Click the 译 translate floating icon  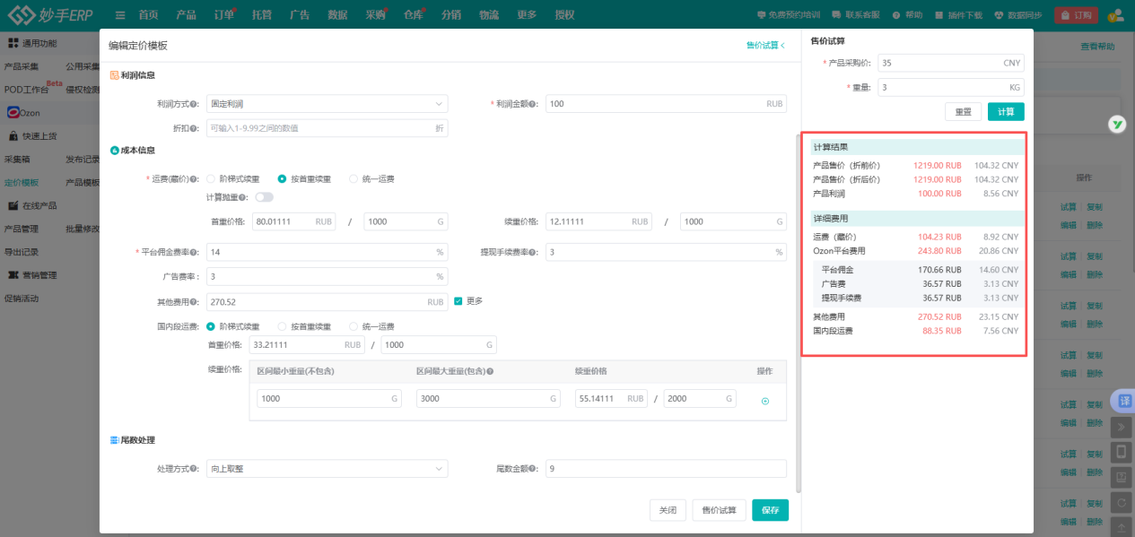[1123, 401]
